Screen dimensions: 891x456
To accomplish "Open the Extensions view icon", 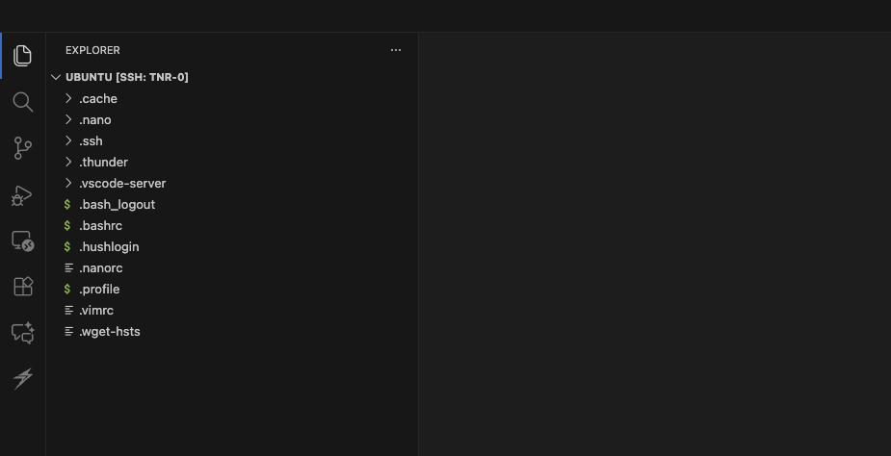I will coord(23,287).
